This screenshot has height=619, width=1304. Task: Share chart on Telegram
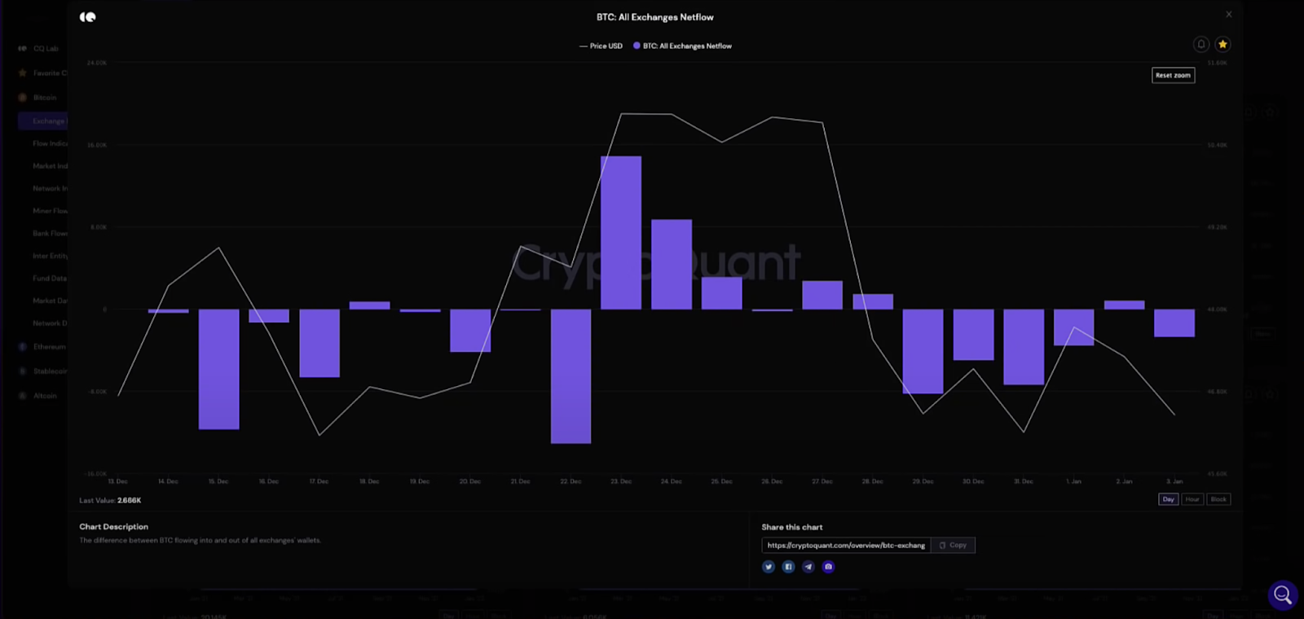[x=808, y=567]
